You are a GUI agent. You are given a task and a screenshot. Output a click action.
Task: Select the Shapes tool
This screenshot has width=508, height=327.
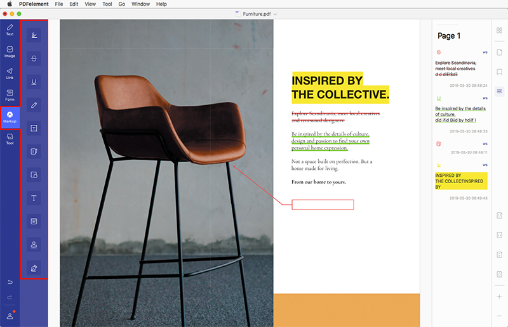(x=34, y=175)
